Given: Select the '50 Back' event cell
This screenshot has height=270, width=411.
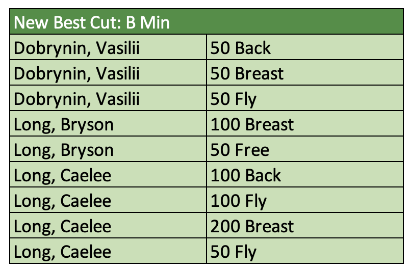Looking at the screenshot, I should click(240, 48).
